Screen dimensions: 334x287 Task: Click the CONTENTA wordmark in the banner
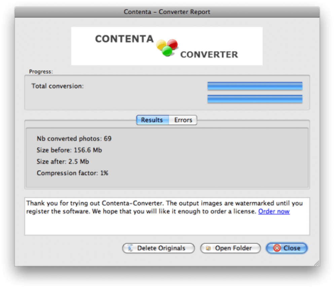click(124, 39)
